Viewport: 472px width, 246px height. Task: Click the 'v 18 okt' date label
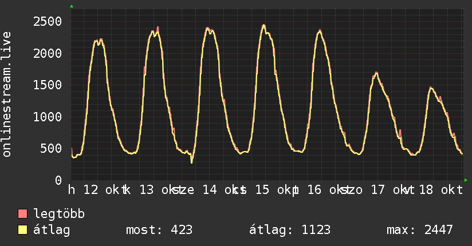point(435,190)
